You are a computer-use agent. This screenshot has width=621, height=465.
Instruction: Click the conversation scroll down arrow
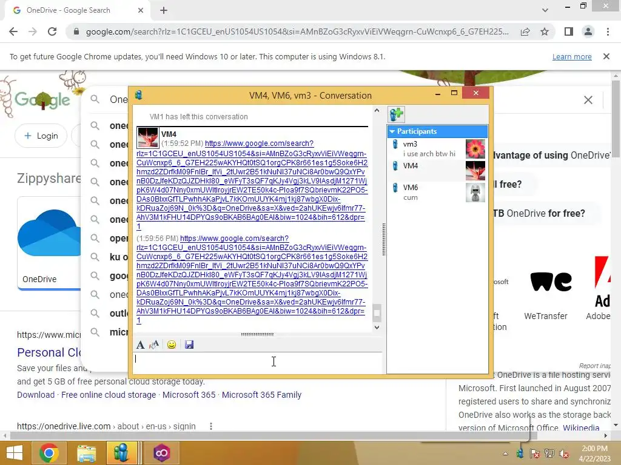[377, 327]
